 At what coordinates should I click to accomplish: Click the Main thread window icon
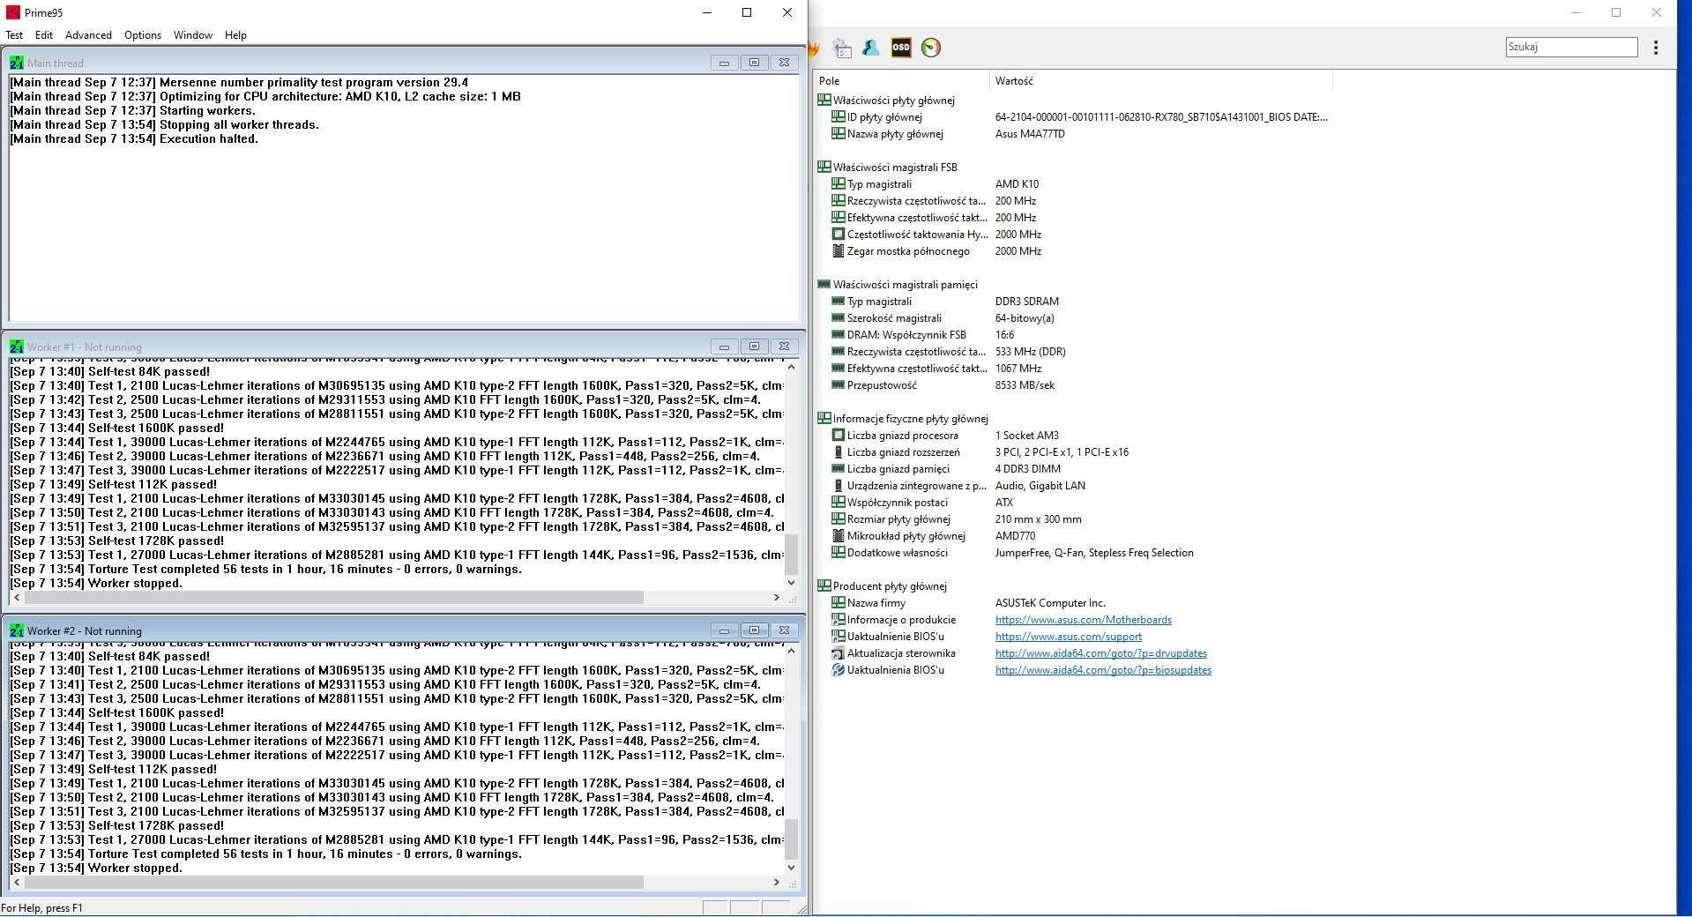(17, 63)
